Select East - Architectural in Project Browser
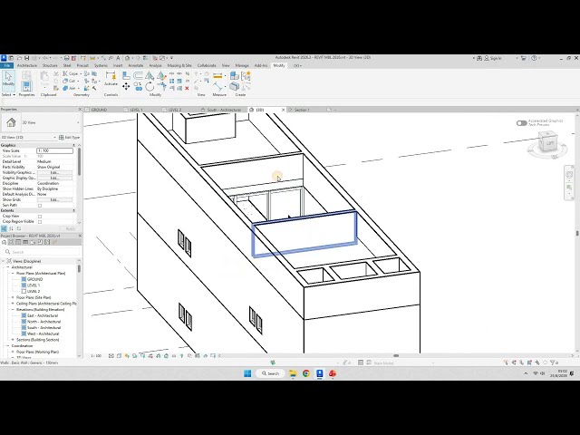The image size is (580, 435). [43, 315]
